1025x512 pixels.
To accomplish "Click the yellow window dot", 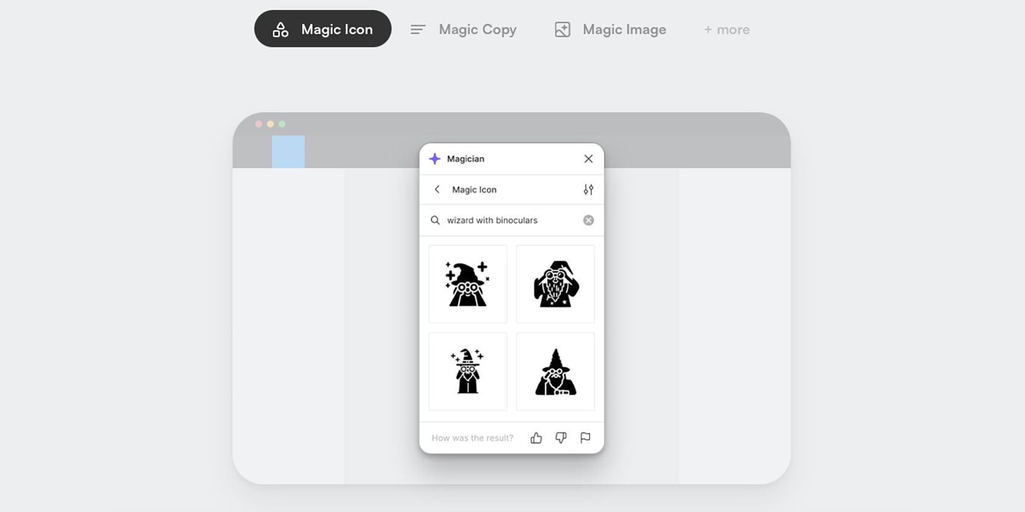I will (270, 124).
